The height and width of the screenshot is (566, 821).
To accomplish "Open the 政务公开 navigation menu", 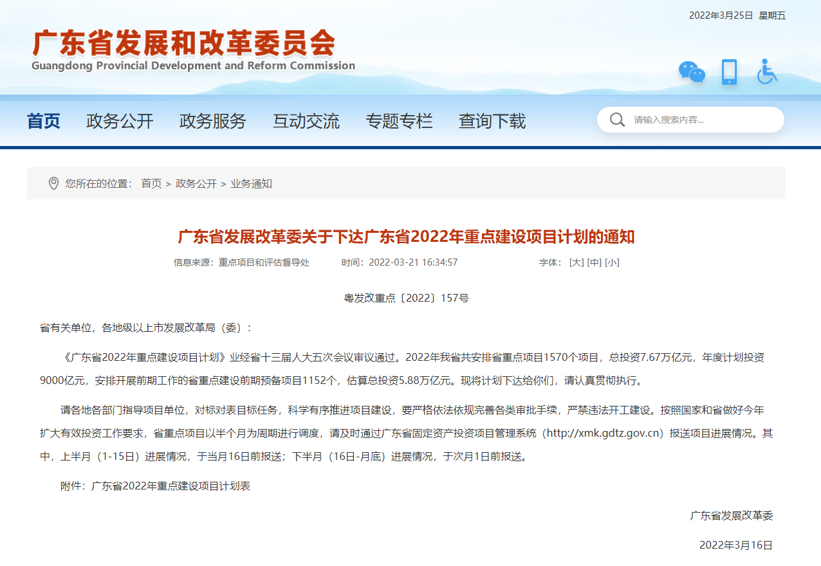I will [120, 121].
